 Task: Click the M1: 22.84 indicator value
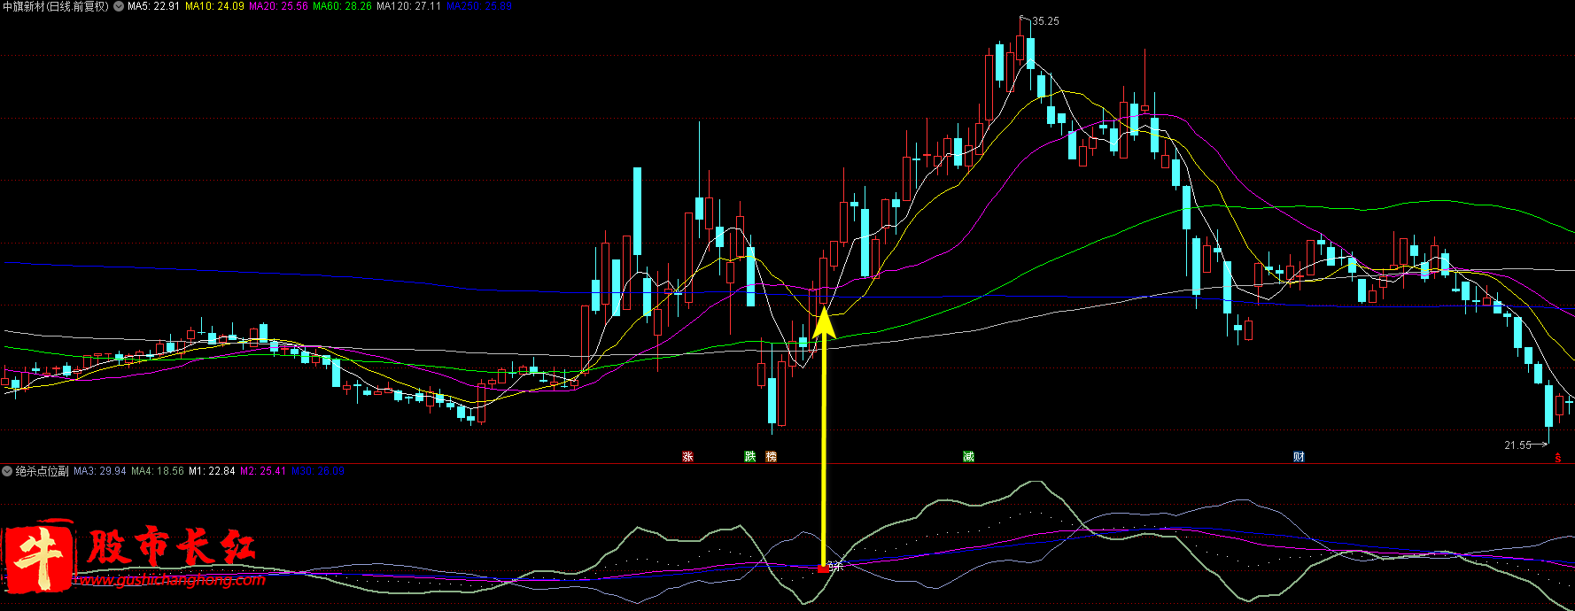pyautogui.click(x=212, y=471)
